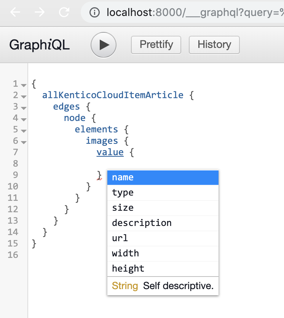Reload the page

64,12
